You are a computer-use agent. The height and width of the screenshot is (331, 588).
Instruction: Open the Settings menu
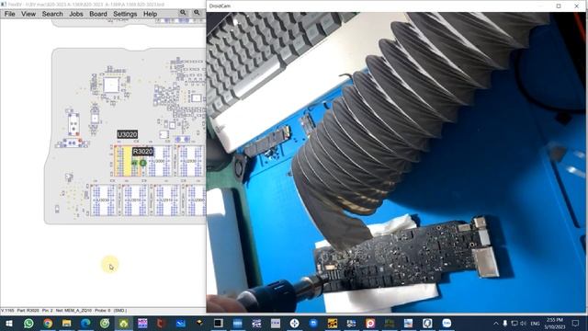tap(125, 14)
